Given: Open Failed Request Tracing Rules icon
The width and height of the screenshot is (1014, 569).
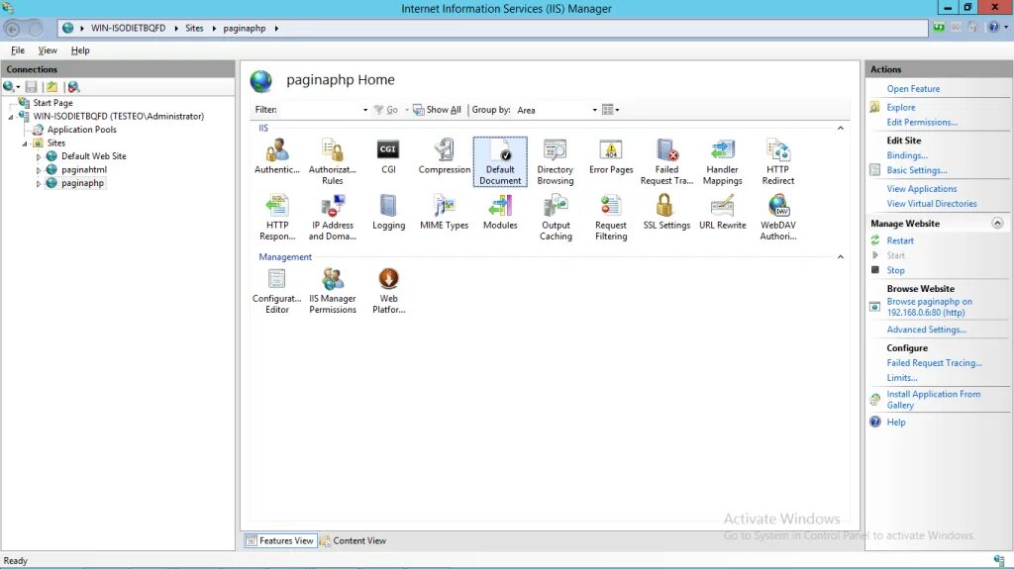Looking at the screenshot, I should point(666,161).
